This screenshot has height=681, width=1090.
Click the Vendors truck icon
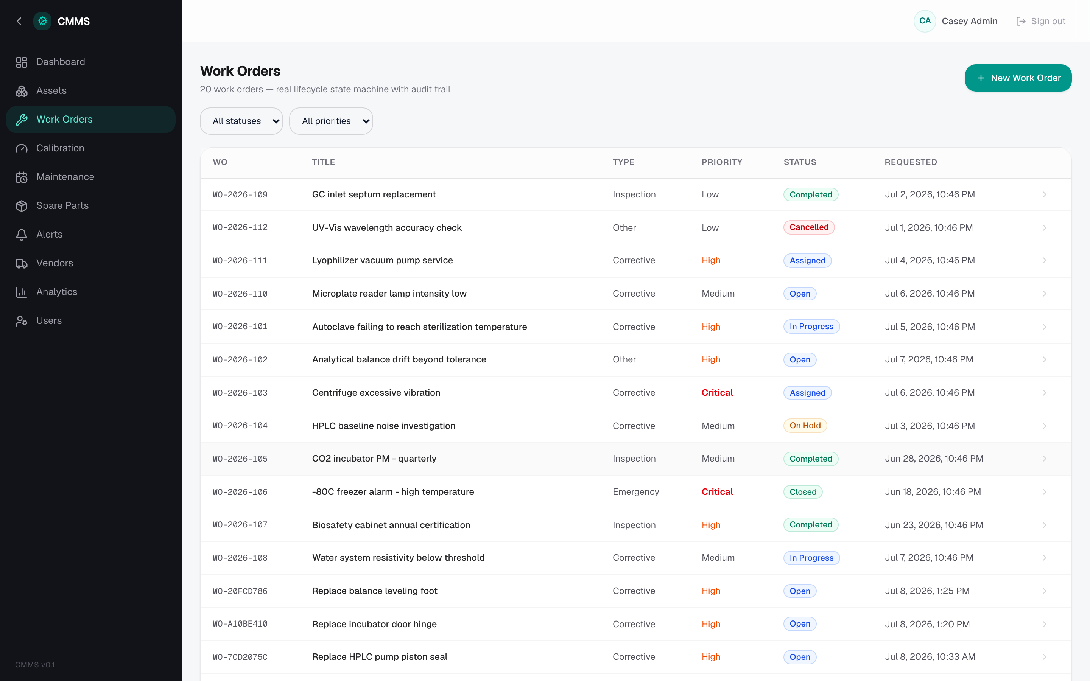coord(22,263)
